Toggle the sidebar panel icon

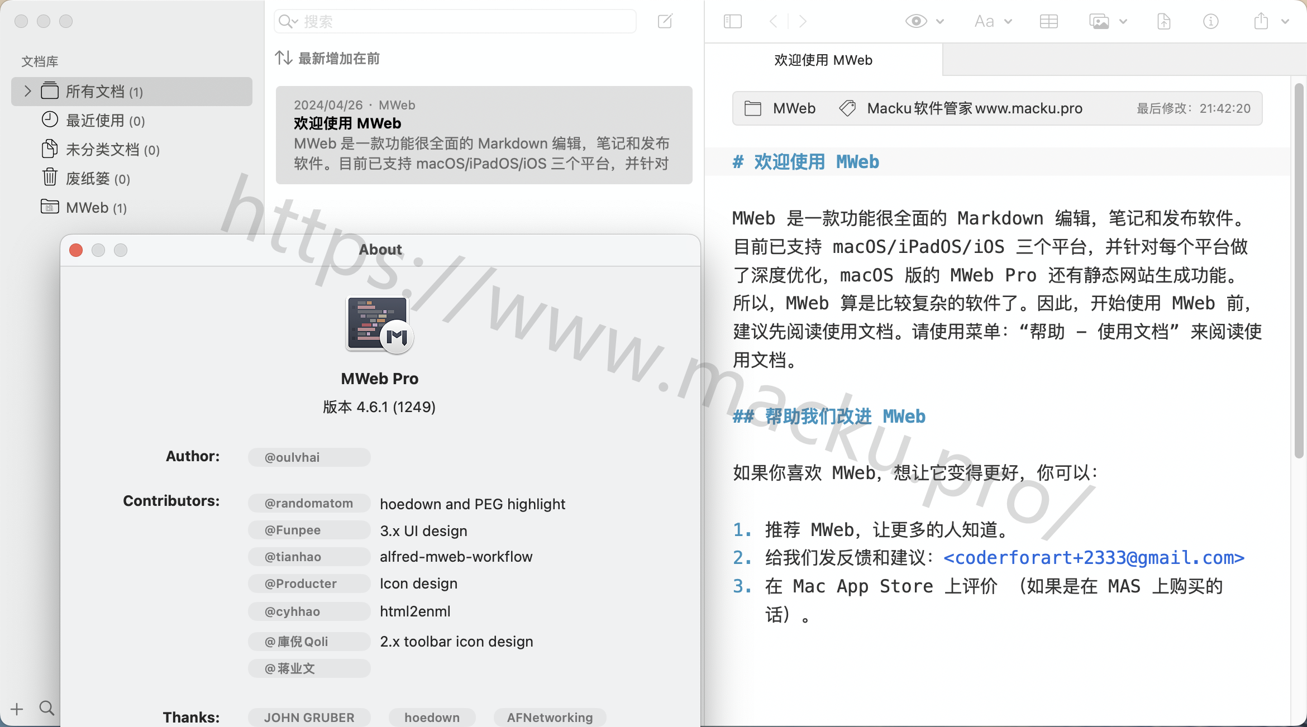tap(732, 21)
